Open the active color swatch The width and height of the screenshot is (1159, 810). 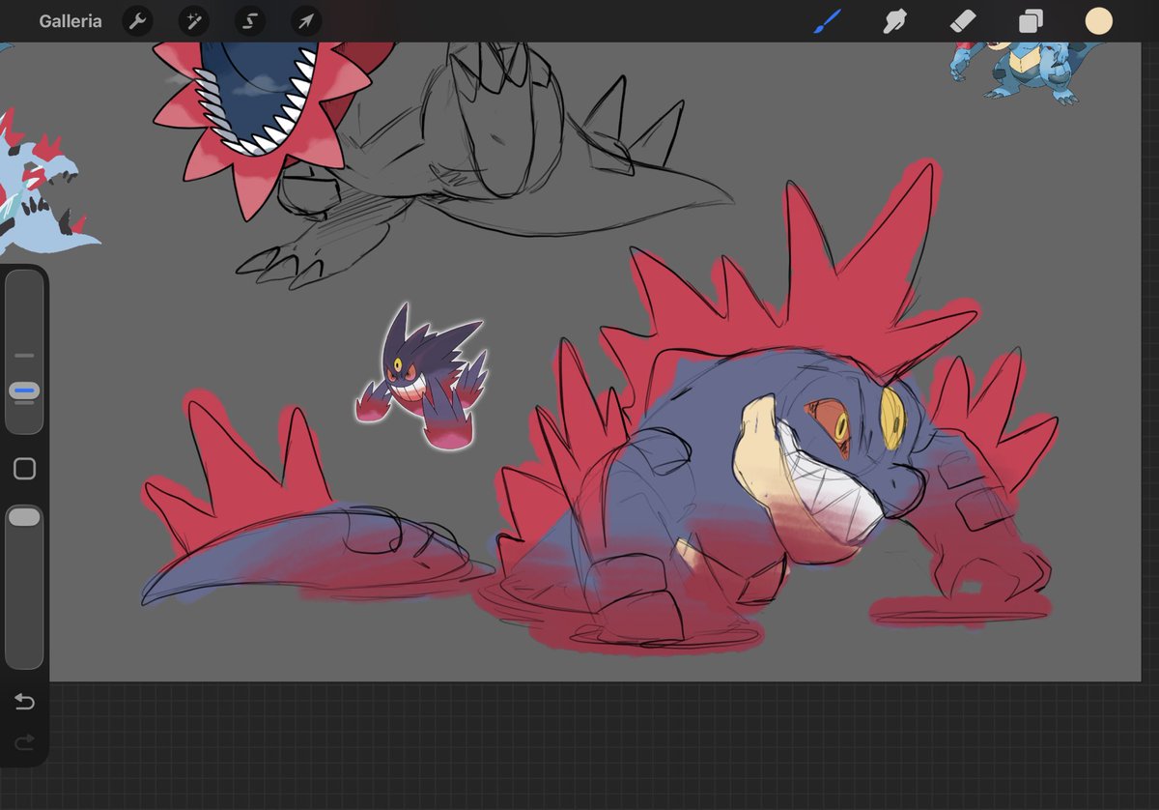coord(1098,21)
